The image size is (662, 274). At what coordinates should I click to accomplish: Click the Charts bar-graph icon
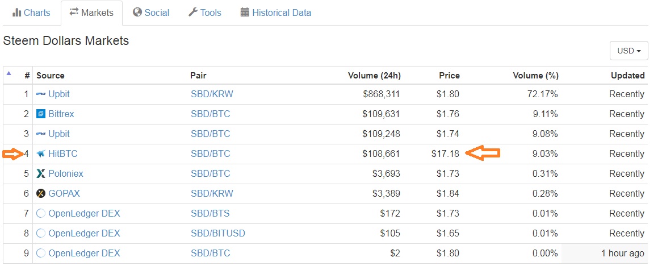click(17, 13)
